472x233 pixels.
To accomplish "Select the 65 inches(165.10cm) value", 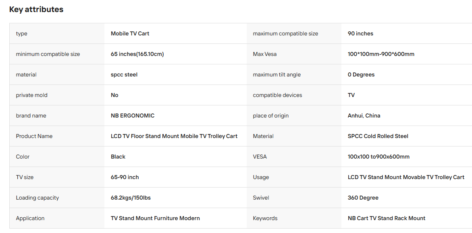I will click(137, 54).
